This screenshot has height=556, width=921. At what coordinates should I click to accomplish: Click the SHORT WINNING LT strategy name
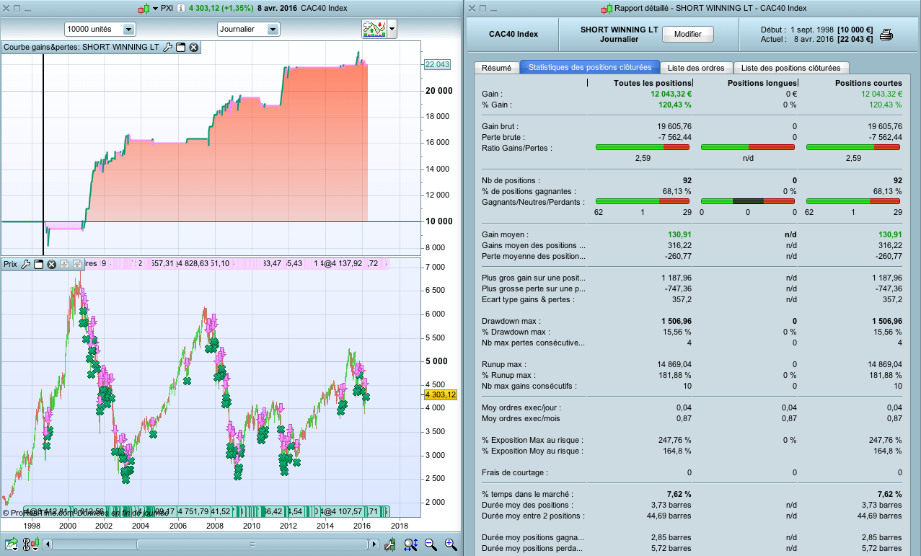[x=619, y=30]
